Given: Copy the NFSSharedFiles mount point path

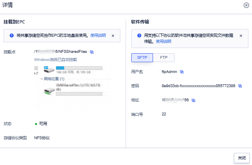Looking at the screenshot, I should click(x=92, y=52).
